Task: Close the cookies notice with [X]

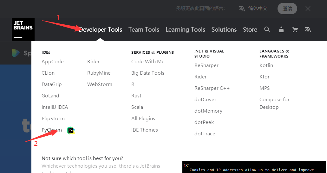Action: (x=186, y=165)
